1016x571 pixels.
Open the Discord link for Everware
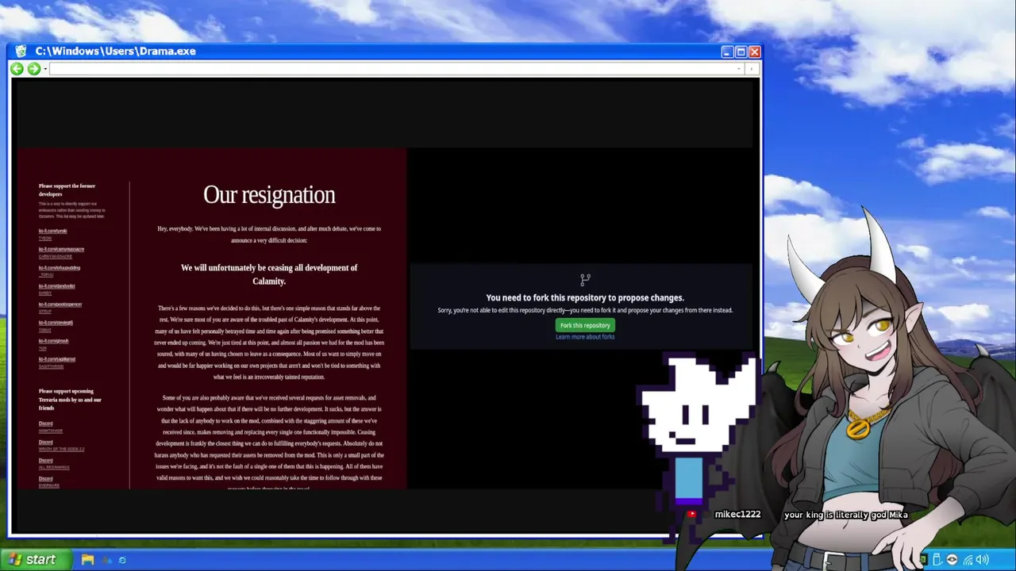pyautogui.click(x=46, y=478)
